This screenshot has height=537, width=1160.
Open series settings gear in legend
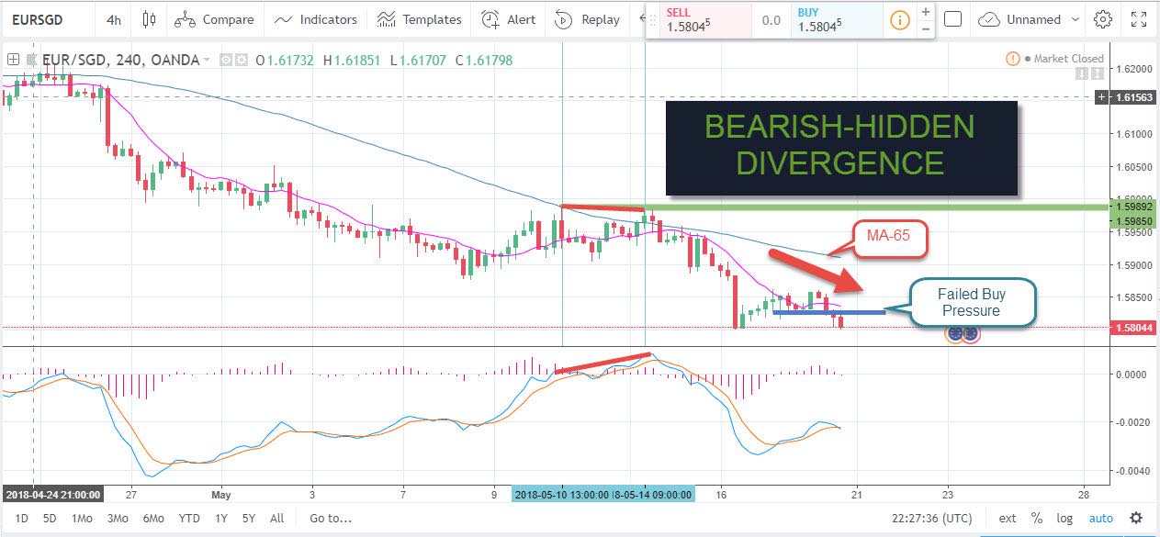click(241, 60)
